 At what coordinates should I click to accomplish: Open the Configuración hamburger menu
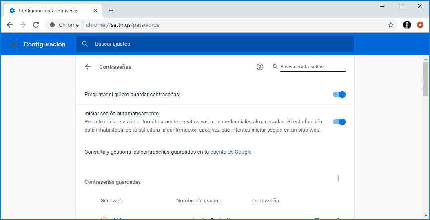(x=15, y=44)
